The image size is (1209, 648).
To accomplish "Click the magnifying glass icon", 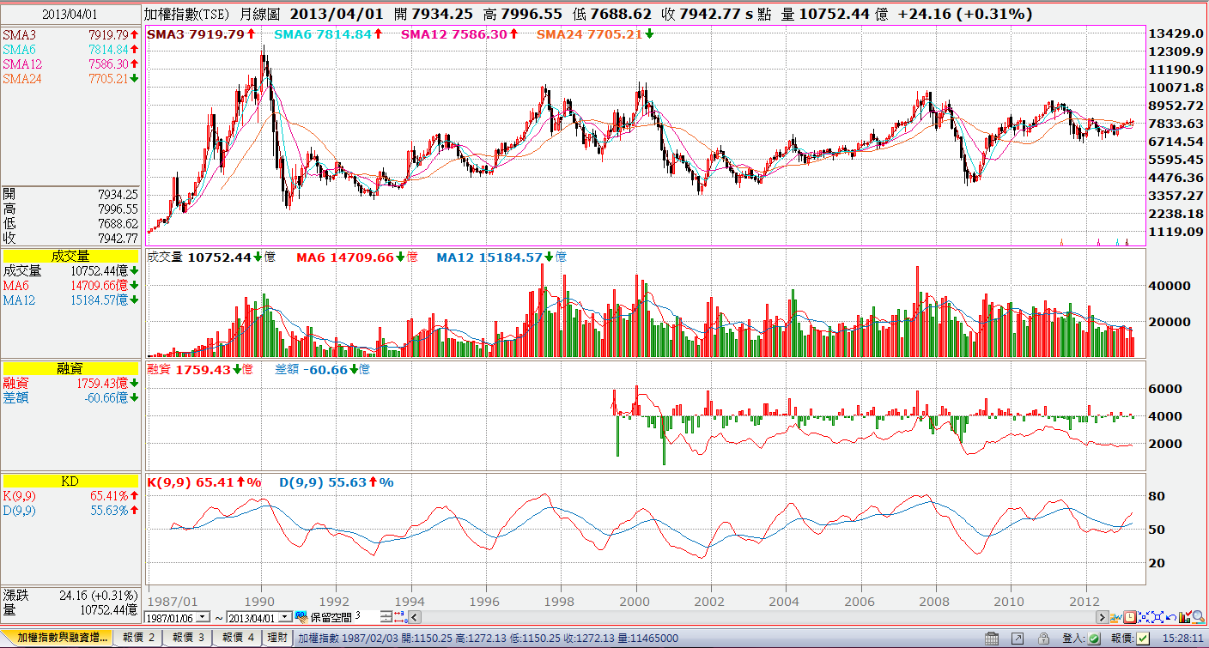I will [x=1200, y=616].
